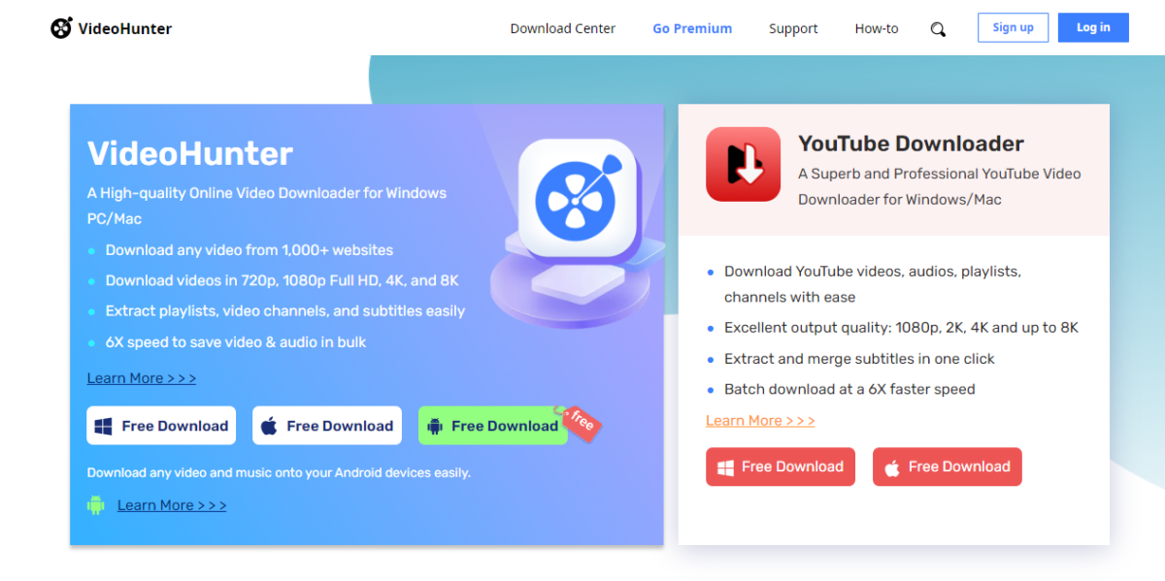
Task: Click the large VideoHunter card heading
Action: (x=190, y=153)
